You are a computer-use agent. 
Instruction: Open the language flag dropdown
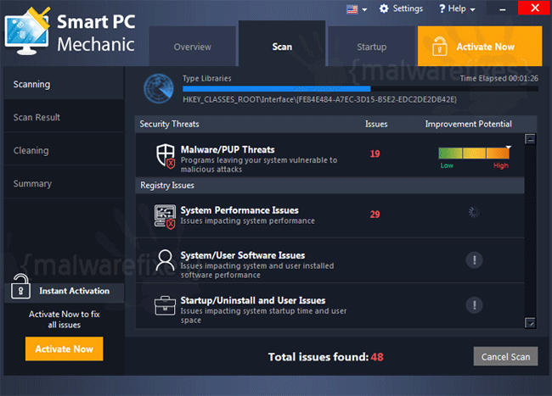click(x=357, y=9)
